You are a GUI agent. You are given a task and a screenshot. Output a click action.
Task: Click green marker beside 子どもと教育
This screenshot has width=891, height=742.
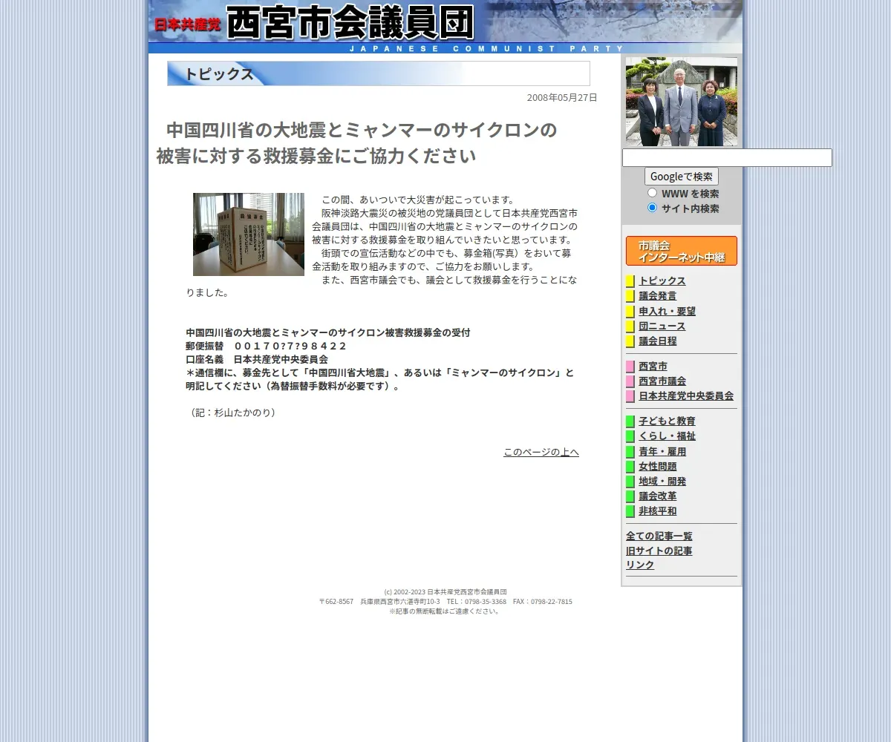[x=630, y=421]
